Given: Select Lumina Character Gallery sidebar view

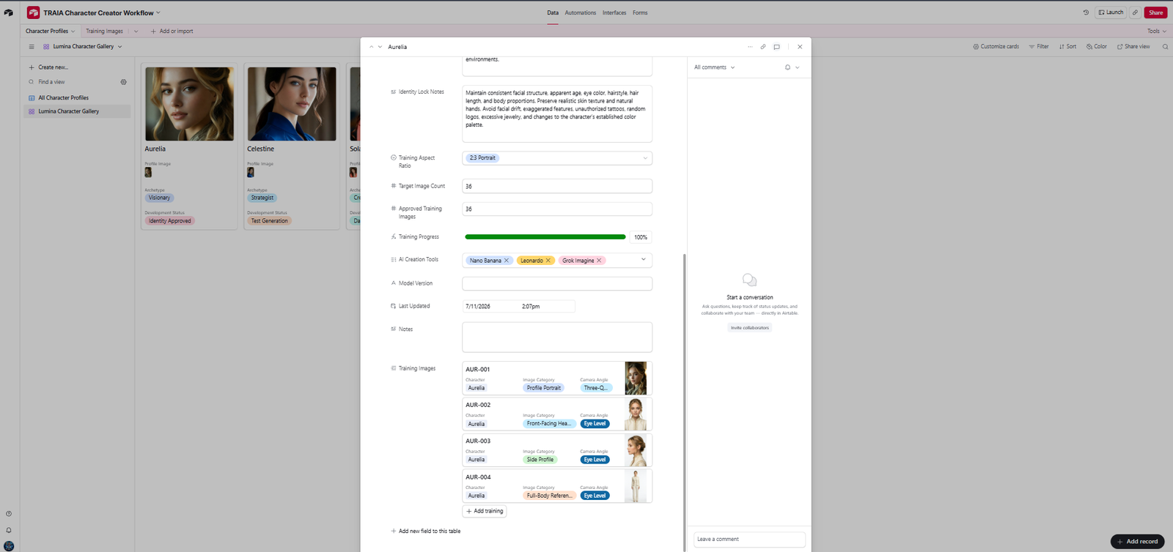Looking at the screenshot, I should pos(76,111).
